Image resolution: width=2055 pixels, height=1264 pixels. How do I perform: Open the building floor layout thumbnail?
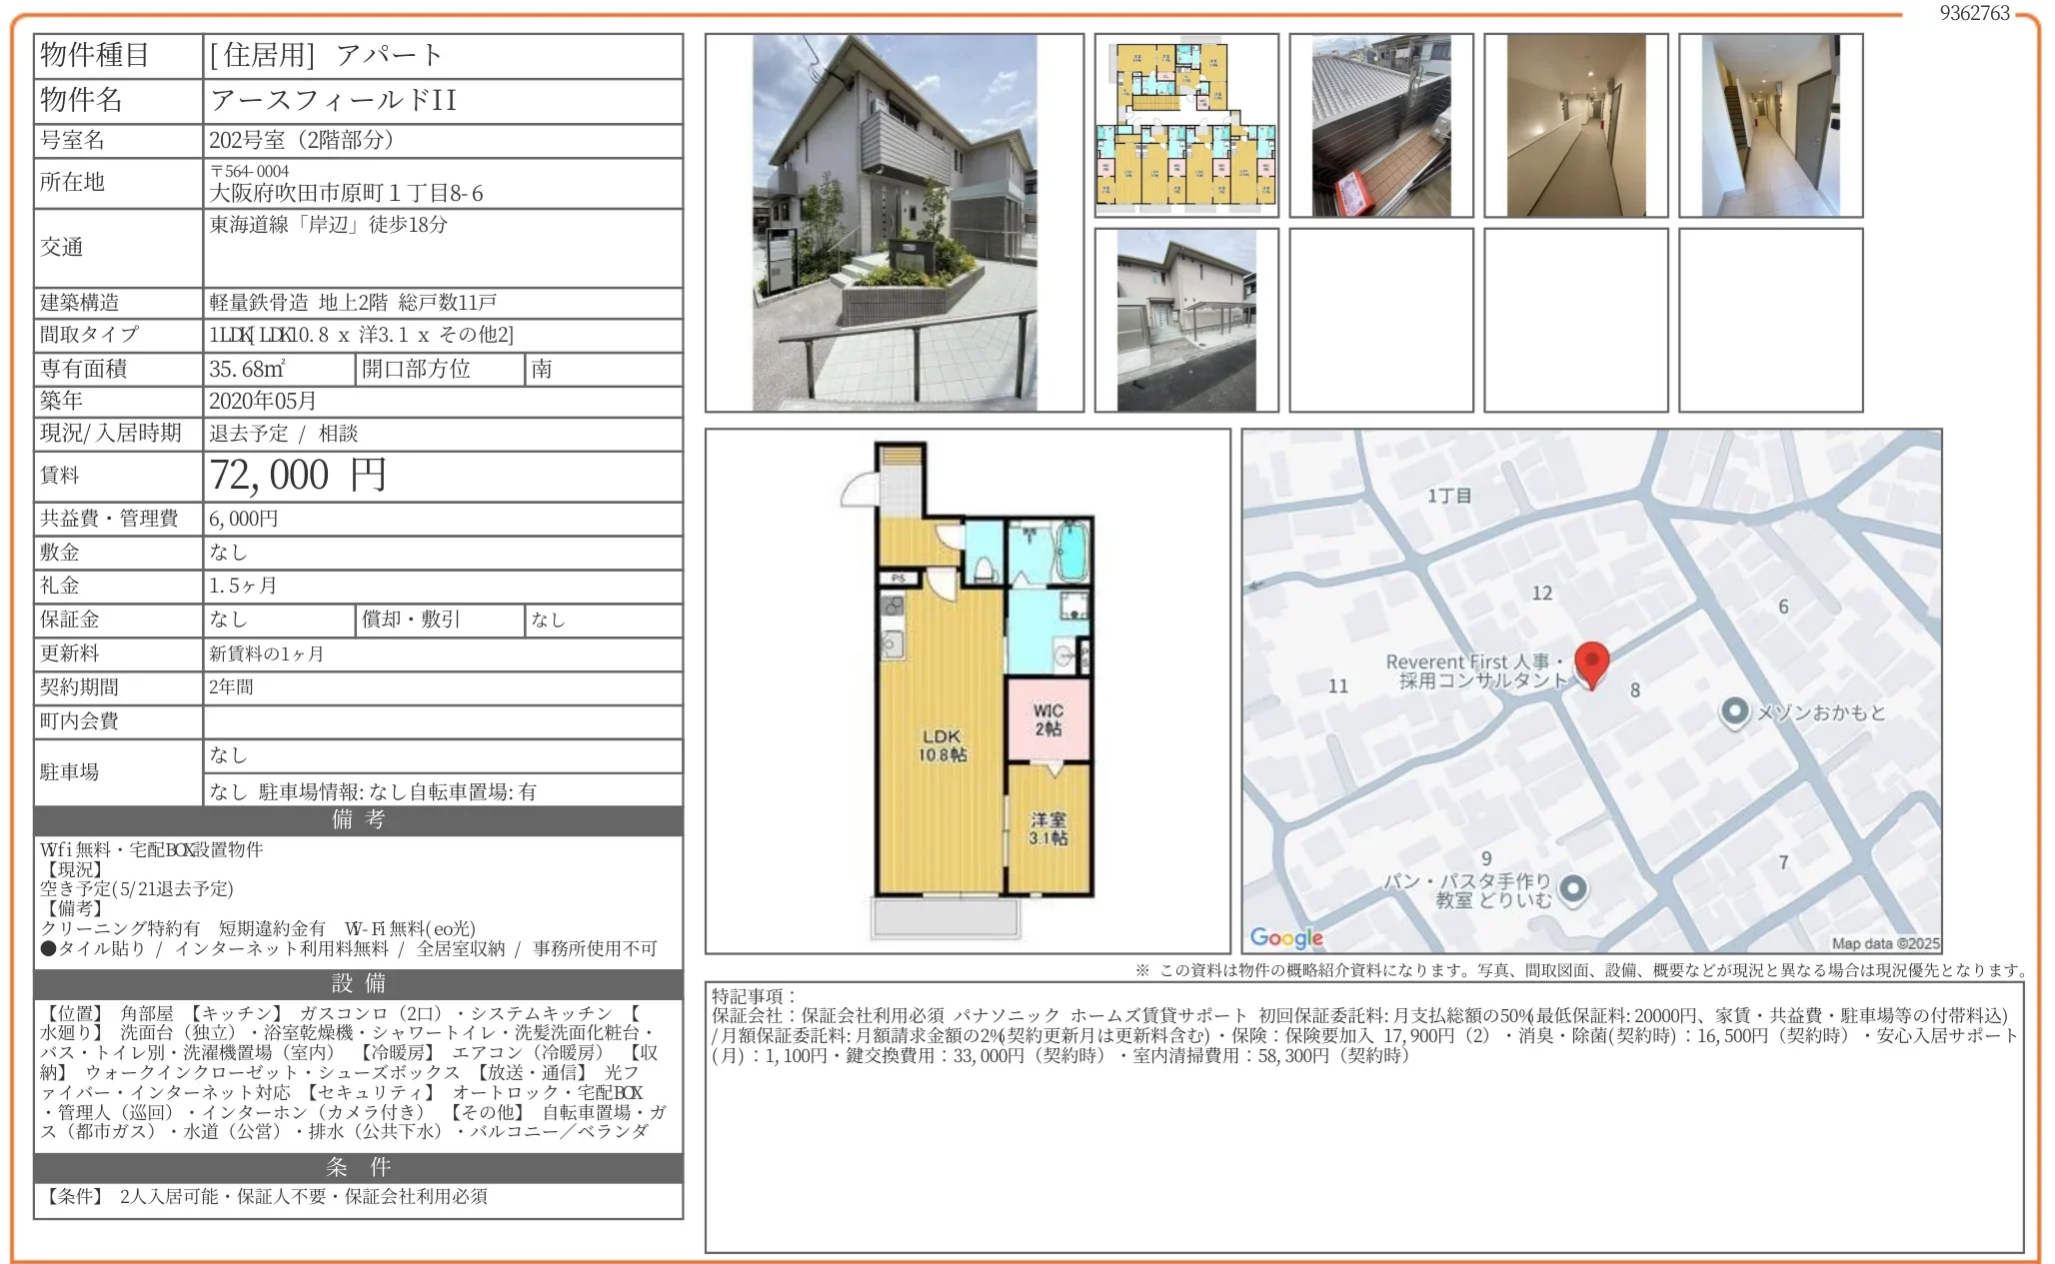[x=1185, y=125]
